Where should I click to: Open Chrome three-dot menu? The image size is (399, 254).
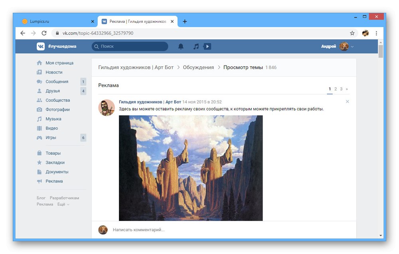click(376, 33)
